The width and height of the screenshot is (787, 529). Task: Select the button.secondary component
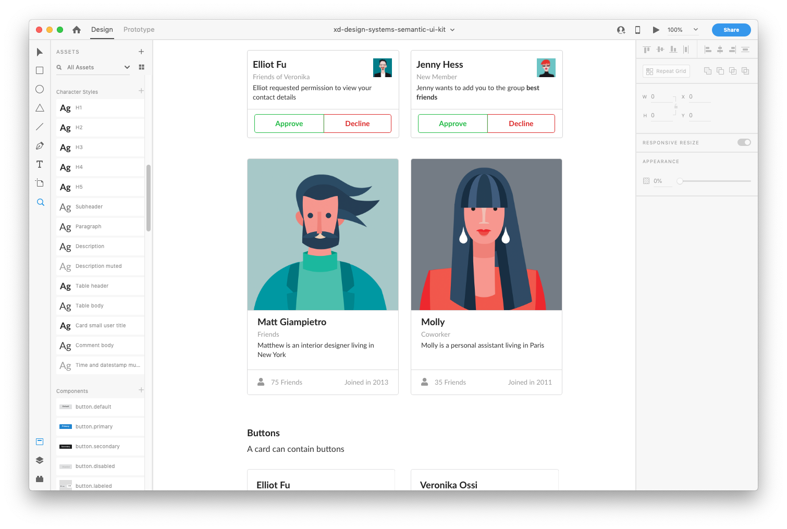click(x=100, y=447)
